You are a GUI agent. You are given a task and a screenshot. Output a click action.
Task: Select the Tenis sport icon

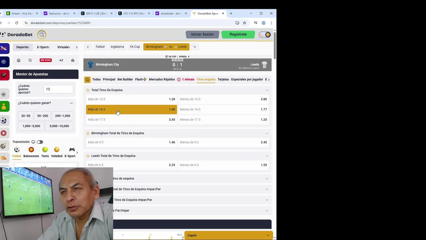pos(45,150)
